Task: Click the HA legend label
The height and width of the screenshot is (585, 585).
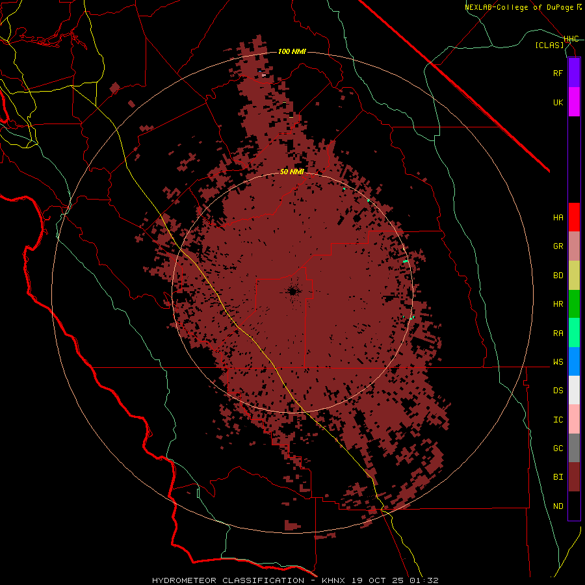Action: click(558, 218)
